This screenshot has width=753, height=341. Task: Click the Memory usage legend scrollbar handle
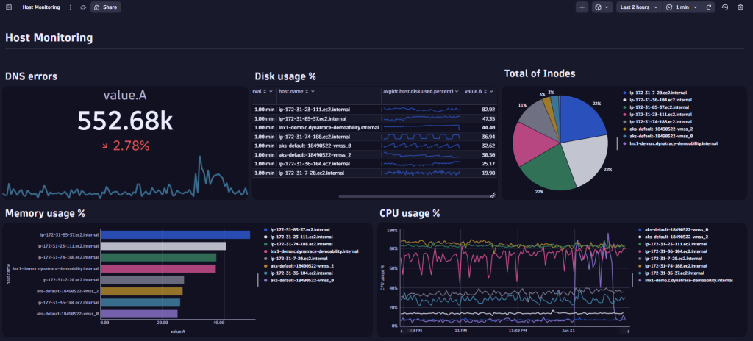click(x=258, y=280)
